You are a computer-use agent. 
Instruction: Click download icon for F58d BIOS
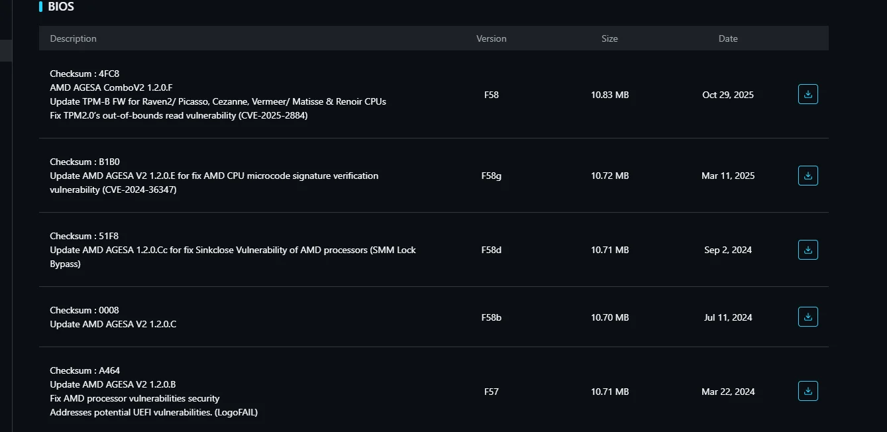808,250
